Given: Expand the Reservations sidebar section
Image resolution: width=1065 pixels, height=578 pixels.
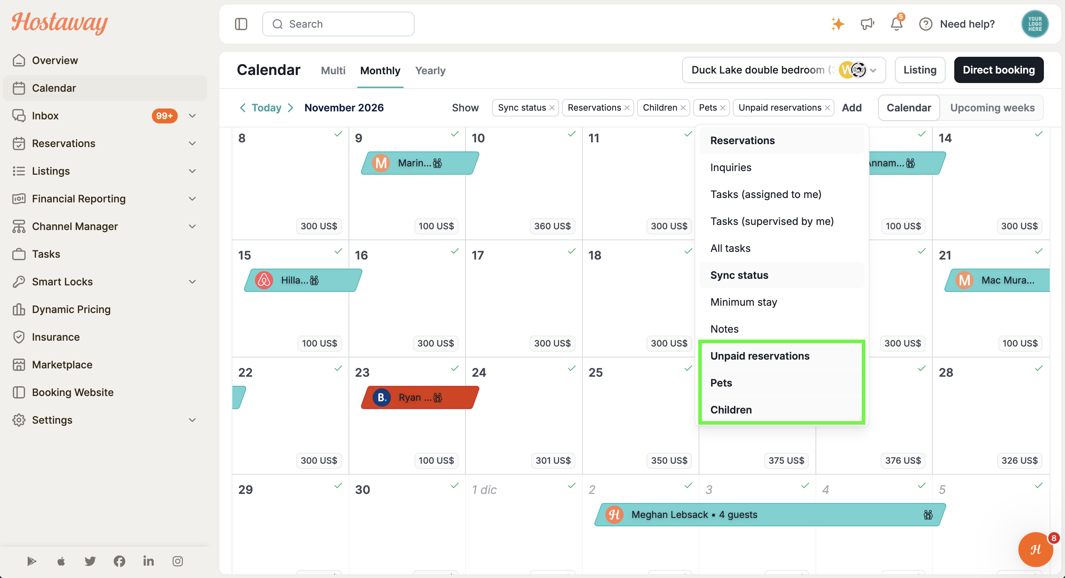Looking at the screenshot, I should 192,143.
